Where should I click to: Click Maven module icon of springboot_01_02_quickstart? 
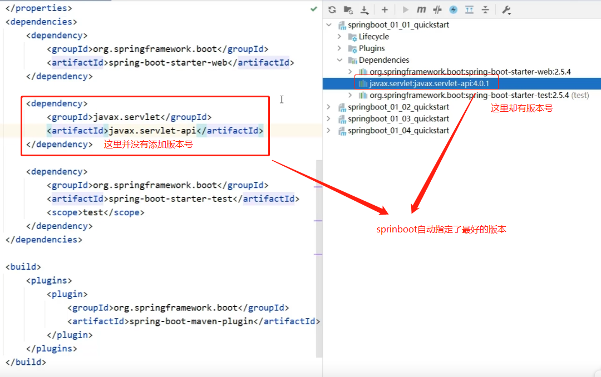tap(342, 107)
